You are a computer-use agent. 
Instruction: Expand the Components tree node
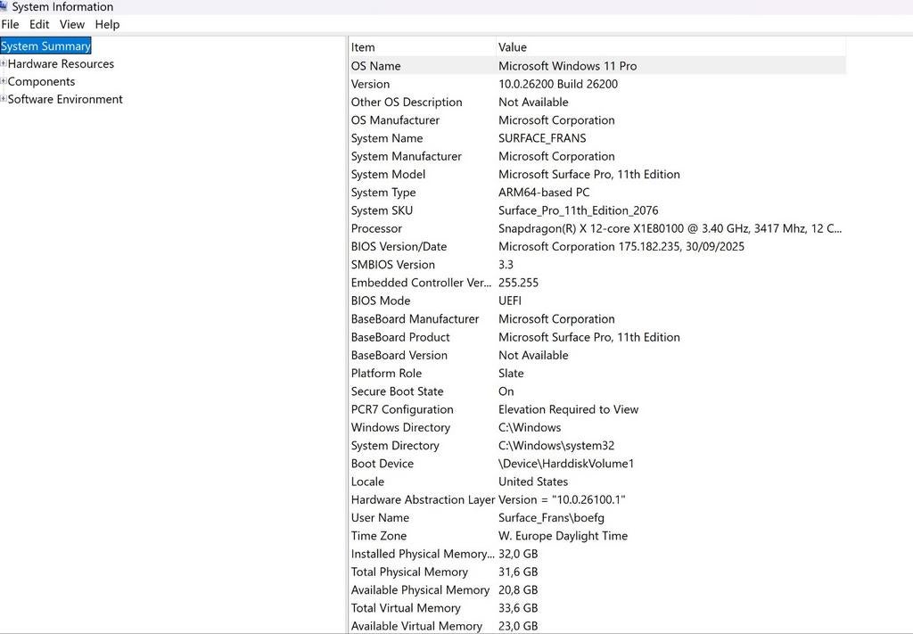click(4, 81)
